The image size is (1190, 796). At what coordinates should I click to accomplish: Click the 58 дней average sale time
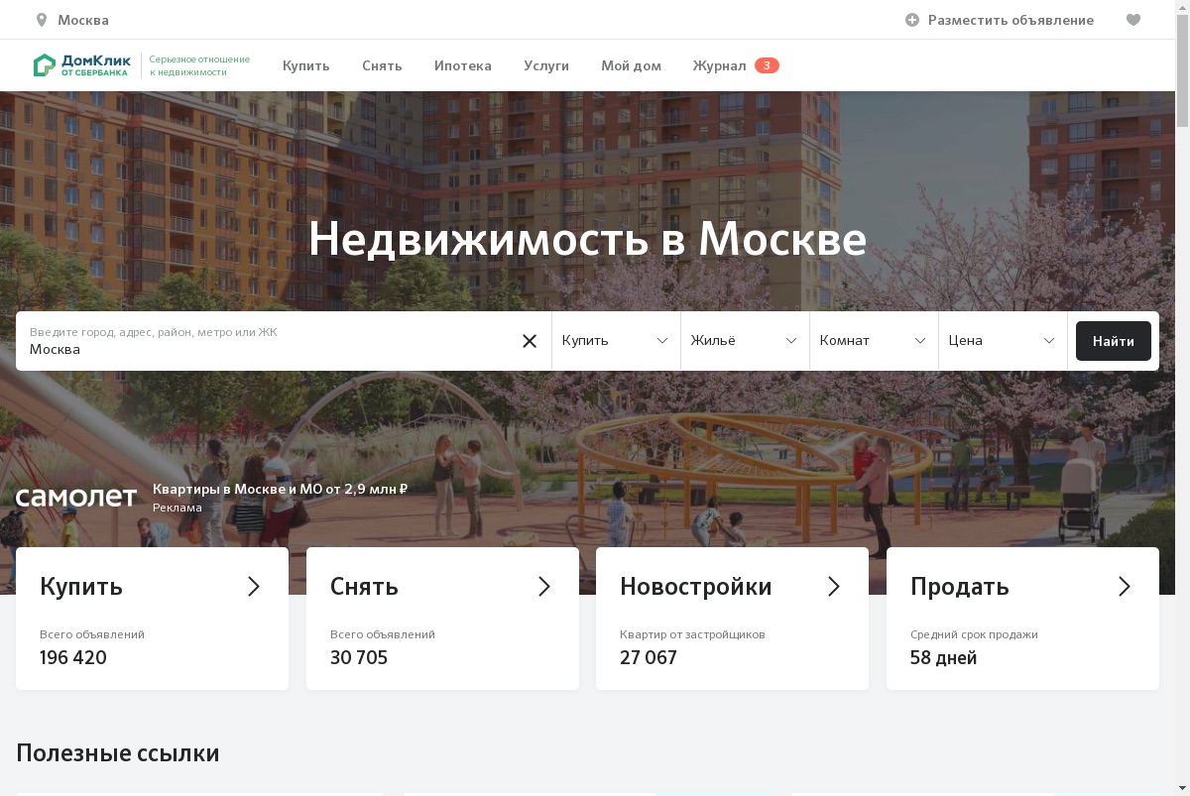click(x=944, y=658)
